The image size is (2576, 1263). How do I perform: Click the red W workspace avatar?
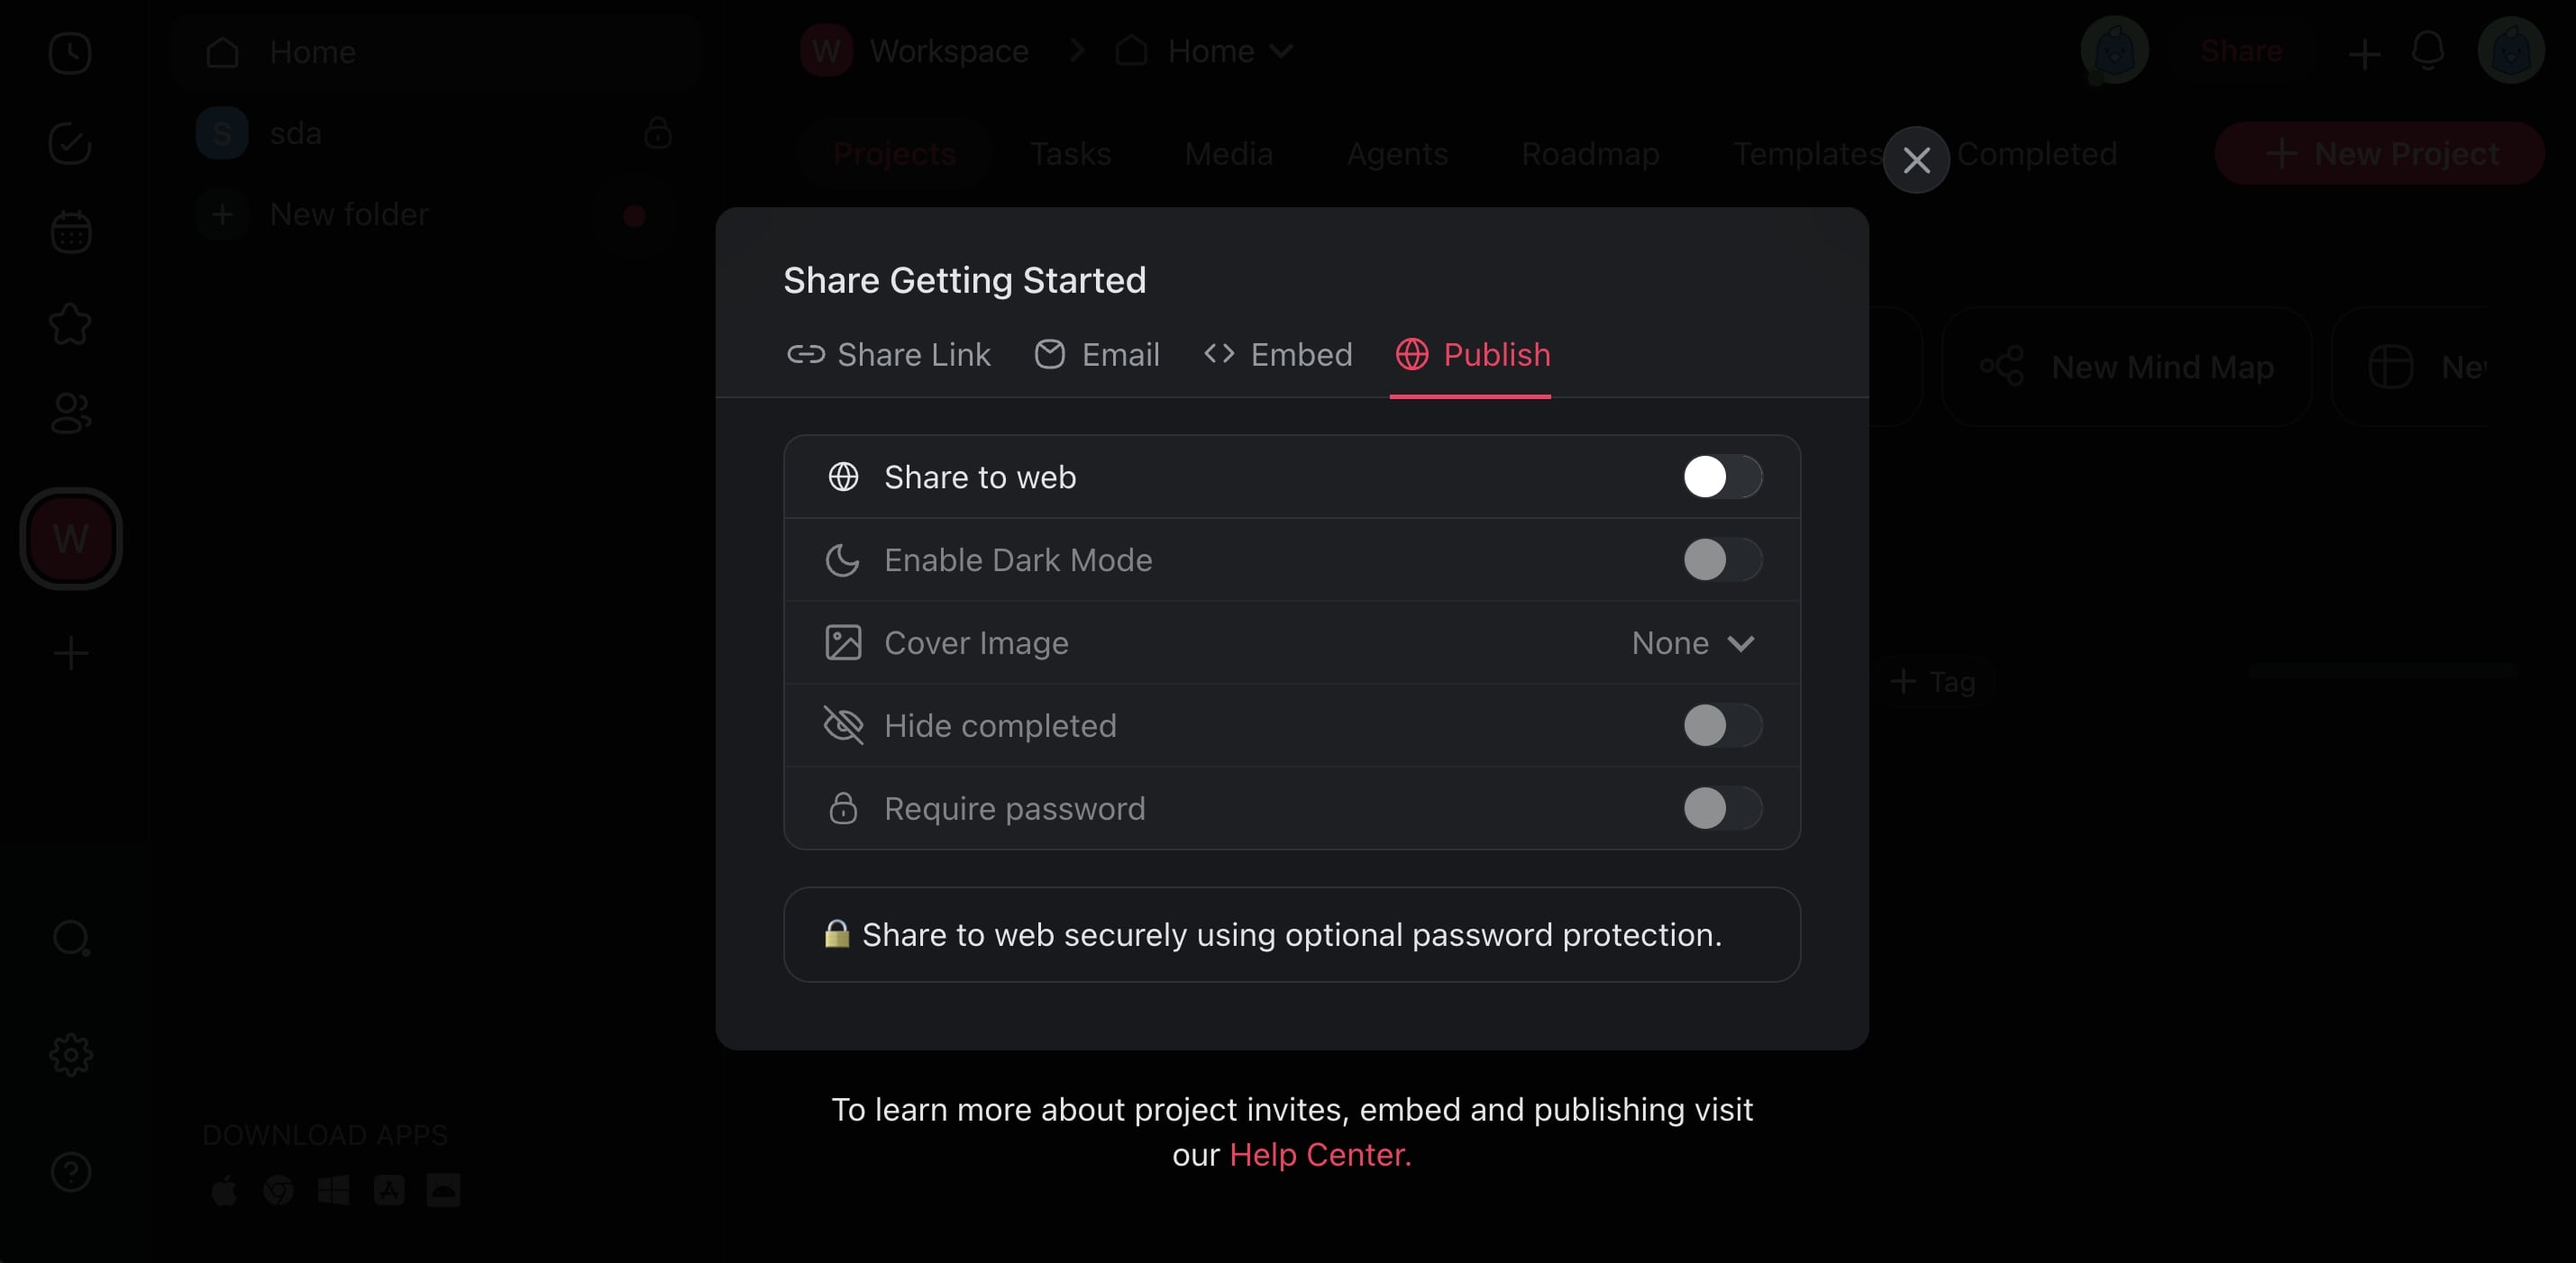(x=70, y=539)
